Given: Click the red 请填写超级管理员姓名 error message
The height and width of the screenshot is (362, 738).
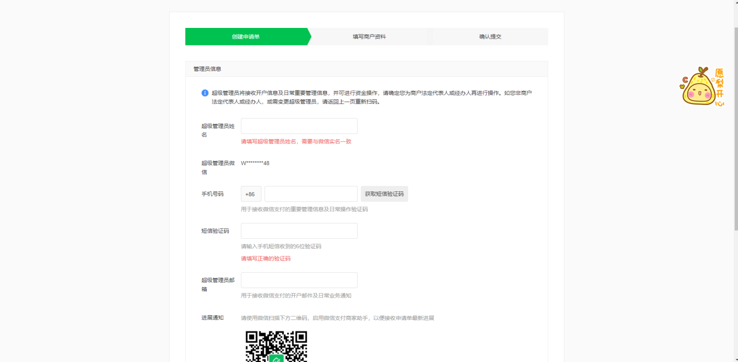Looking at the screenshot, I should click(x=296, y=141).
